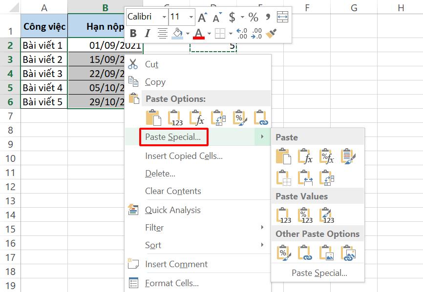Open the Font Name dropdown
423x292 pixels.
click(165, 17)
